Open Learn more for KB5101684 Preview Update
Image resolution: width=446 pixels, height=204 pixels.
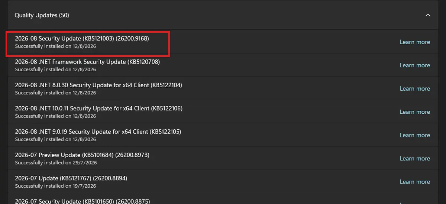(x=415, y=158)
